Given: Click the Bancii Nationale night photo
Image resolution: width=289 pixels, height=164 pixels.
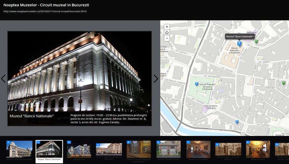Looking at the screenshot, I should pos(79,72).
